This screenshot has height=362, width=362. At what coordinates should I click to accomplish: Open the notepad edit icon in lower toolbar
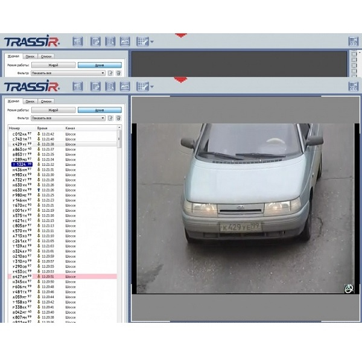click(x=95, y=86)
